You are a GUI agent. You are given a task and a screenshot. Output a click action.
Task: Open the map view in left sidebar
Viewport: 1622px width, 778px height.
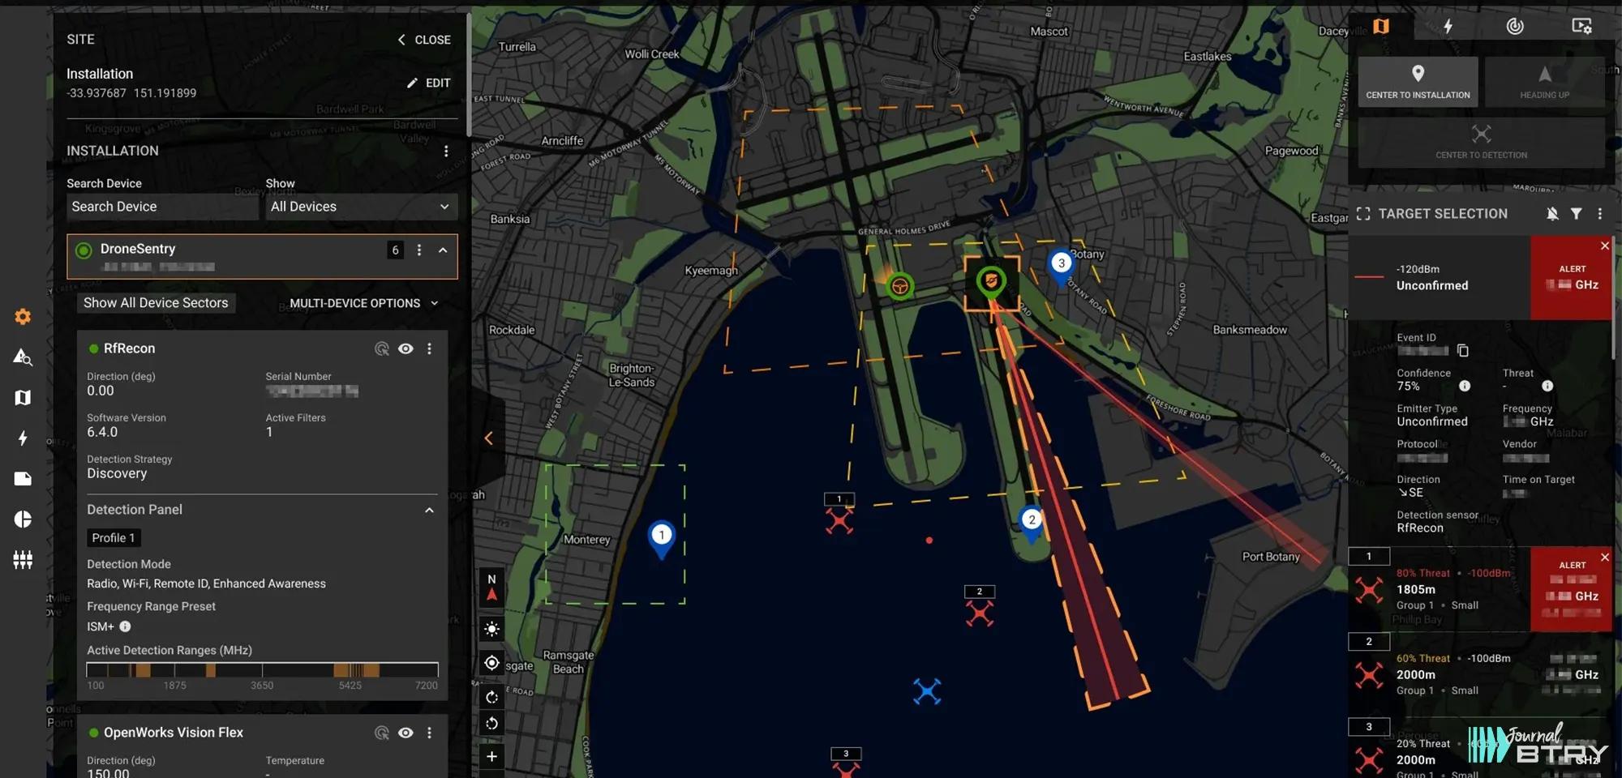[23, 397]
